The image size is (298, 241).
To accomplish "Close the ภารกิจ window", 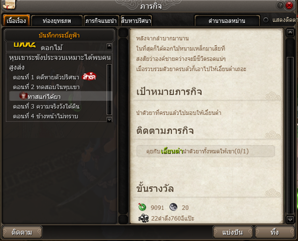I will [x=289, y=5].
